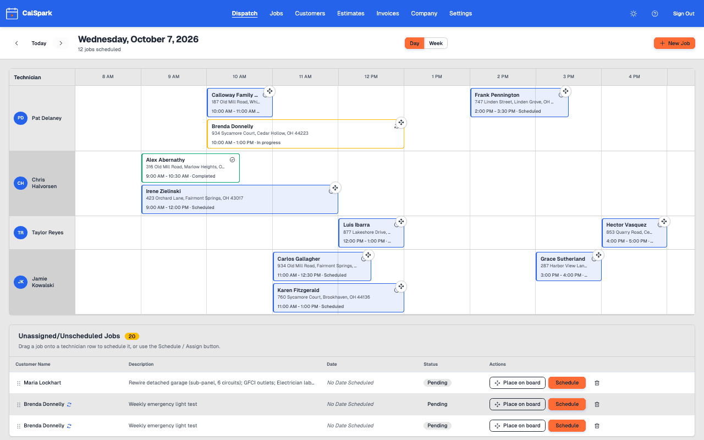Click Pending status in Maria Lockhart row
This screenshot has height=440, width=704.
tap(437, 383)
